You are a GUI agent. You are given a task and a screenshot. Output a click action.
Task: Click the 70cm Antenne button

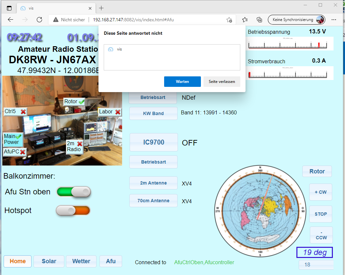[153, 201]
